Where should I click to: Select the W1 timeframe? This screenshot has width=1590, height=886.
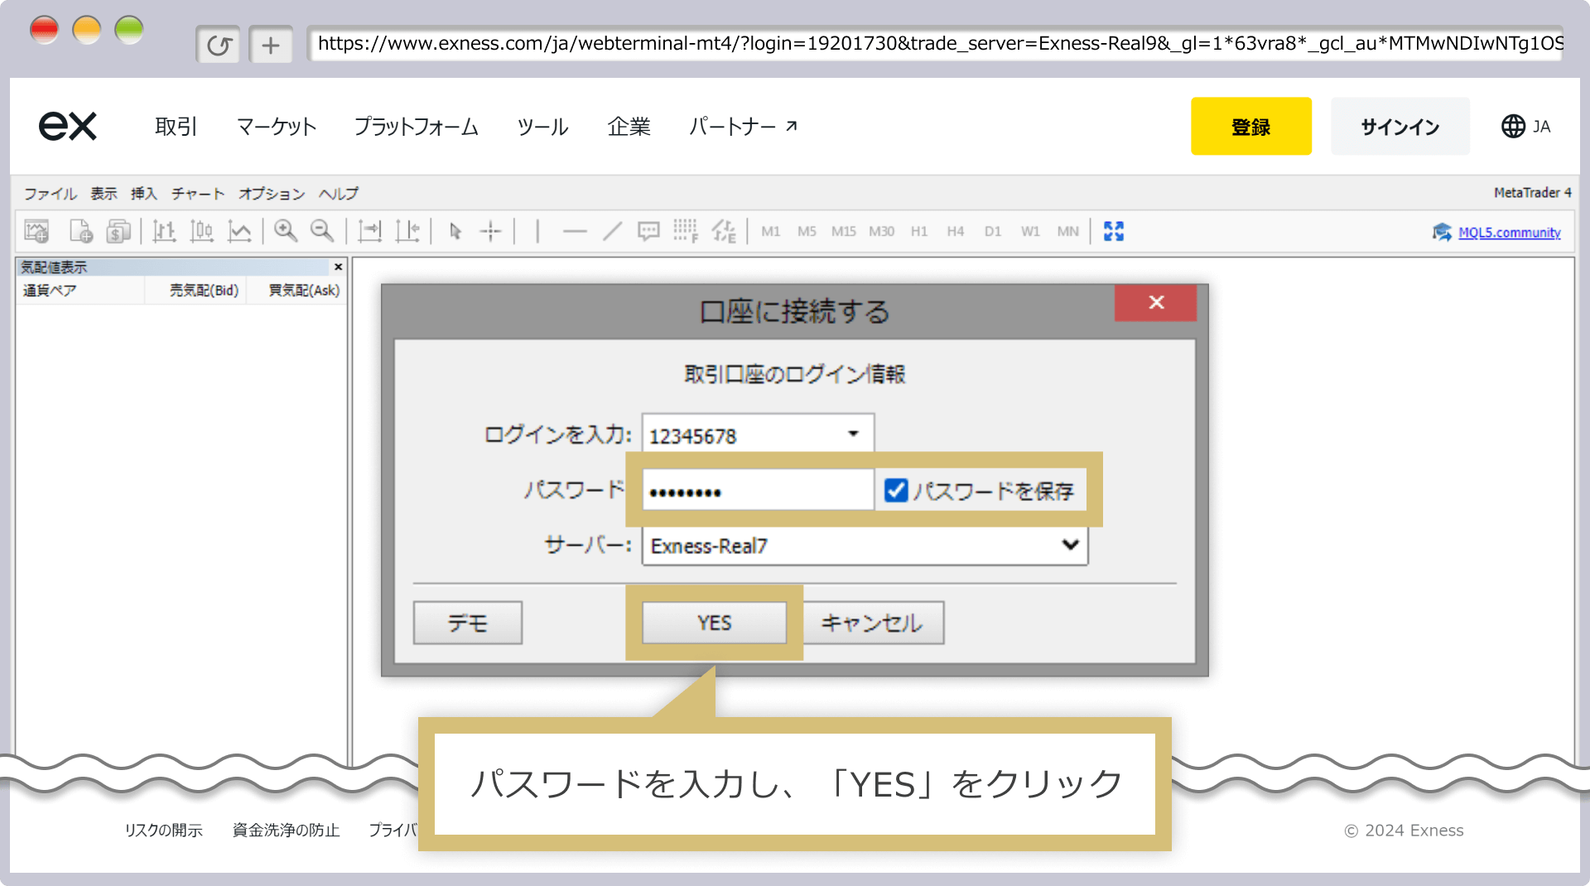[1030, 232]
